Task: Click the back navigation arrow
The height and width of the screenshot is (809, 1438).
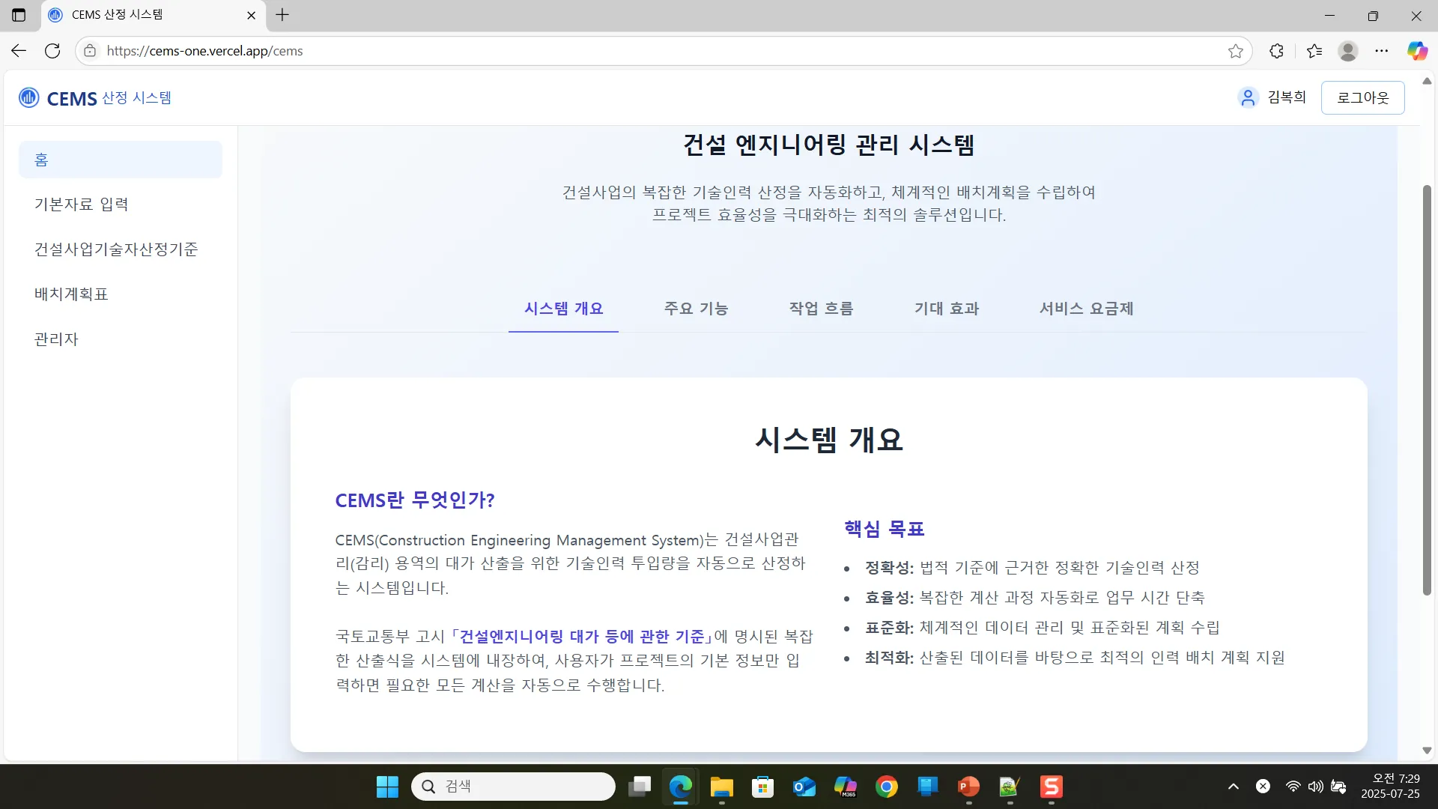Action: pos(18,50)
